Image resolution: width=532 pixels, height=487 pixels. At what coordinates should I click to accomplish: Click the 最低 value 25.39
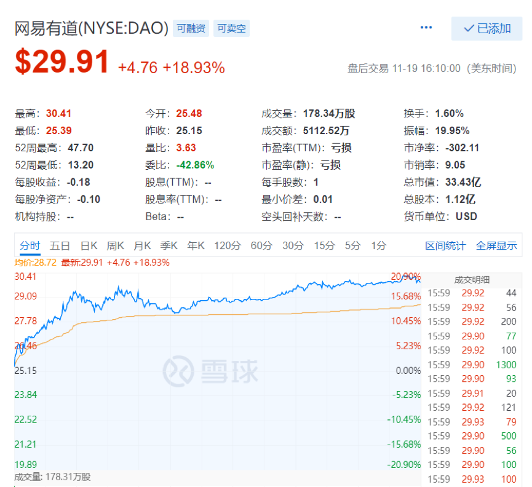(x=58, y=130)
